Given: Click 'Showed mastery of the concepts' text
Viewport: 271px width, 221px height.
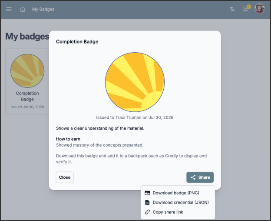Looking at the screenshot, I should pyautogui.click(x=100, y=145).
